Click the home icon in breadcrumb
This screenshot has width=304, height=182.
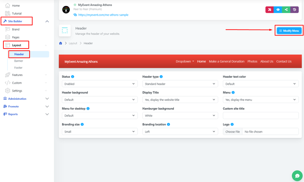pos(61,43)
